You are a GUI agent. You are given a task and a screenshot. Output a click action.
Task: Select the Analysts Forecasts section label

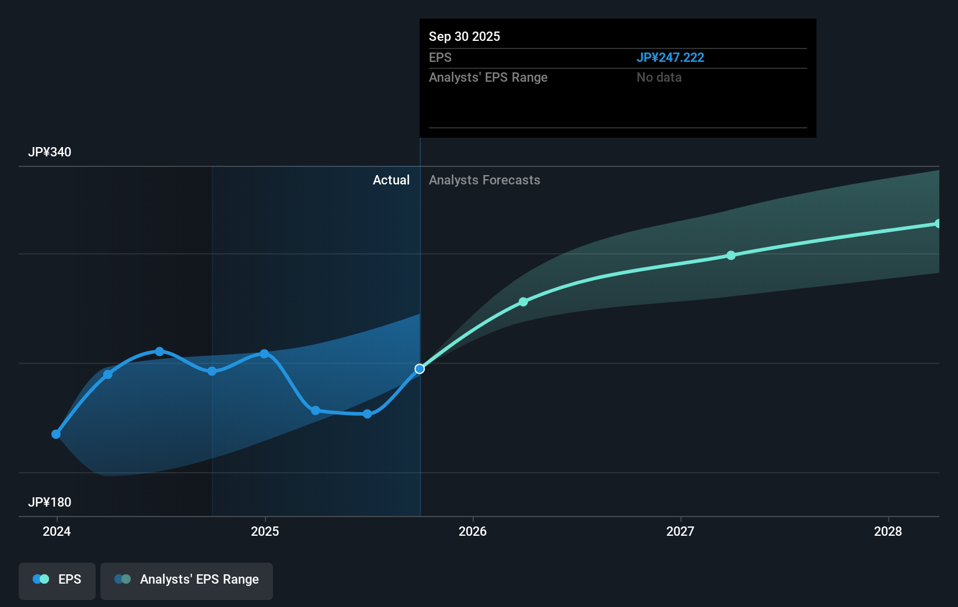pos(484,180)
